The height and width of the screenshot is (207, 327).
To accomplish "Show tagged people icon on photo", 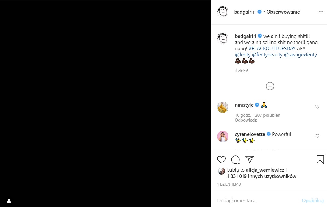I will coord(9,201).
